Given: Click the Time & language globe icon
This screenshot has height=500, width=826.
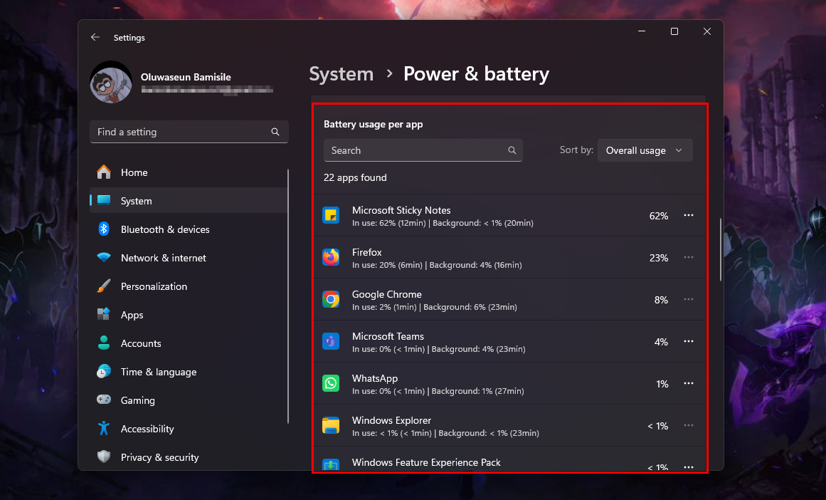Looking at the screenshot, I should (x=104, y=371).
